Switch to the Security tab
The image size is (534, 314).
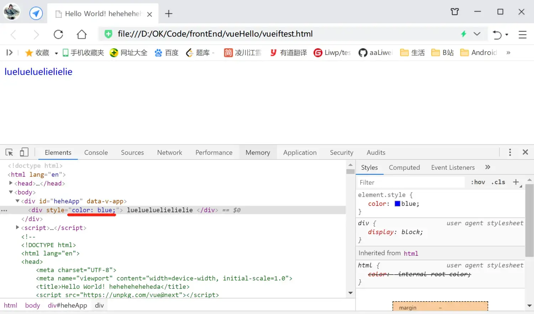click(341, 152)
